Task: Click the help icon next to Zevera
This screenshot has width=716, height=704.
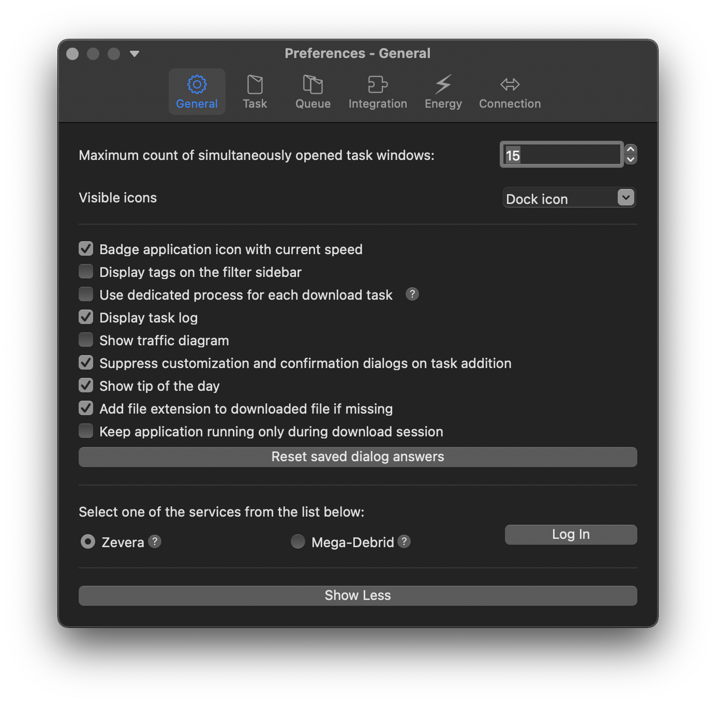Action: coord(155,541)
